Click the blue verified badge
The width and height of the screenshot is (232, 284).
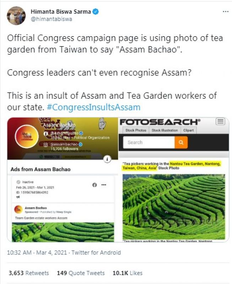tap(96, 12)
